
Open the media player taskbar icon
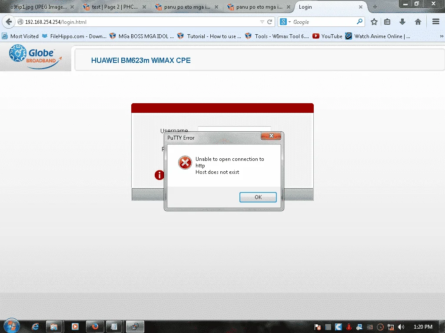point(75,327)
